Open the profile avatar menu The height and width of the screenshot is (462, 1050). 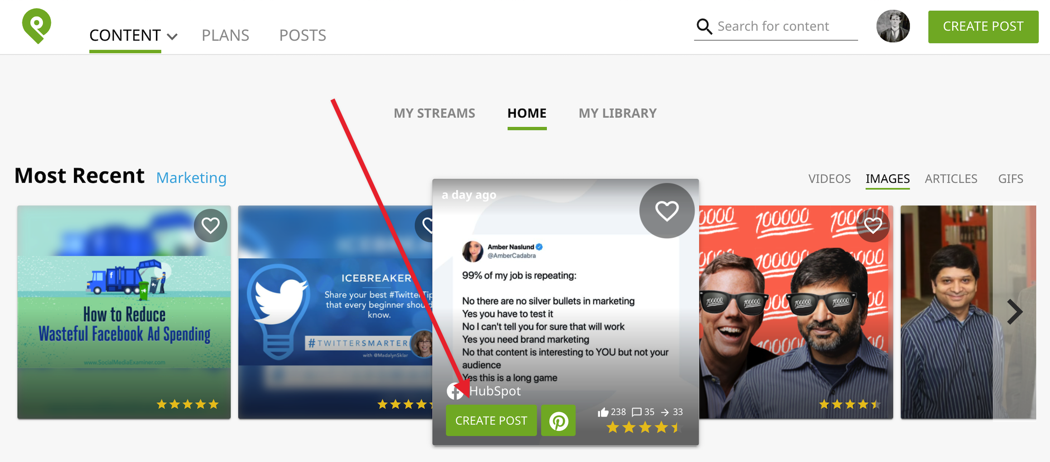click(x=893, y=26)
